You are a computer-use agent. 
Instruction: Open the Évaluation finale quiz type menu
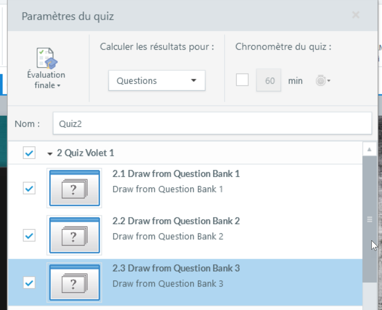pos(46,69)
